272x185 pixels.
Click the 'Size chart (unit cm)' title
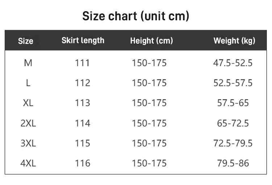click(x=136, y=16)
